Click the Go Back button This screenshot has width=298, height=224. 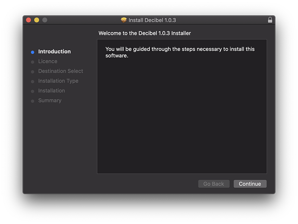(214, 184)
